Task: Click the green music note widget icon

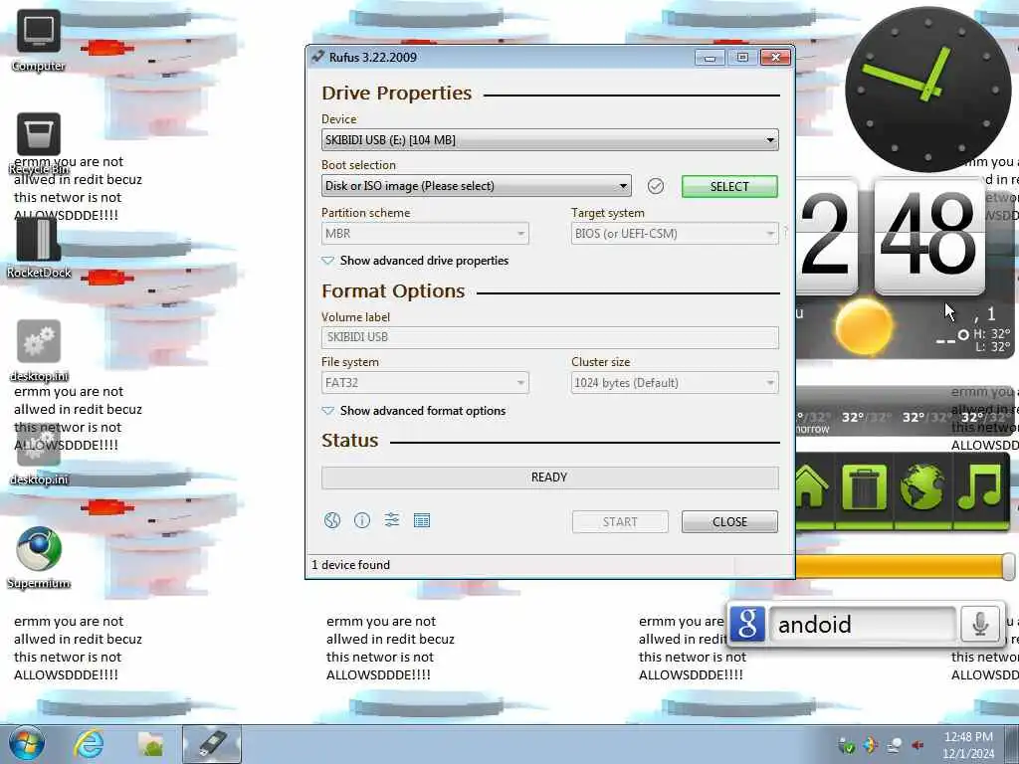Action: (x=980, y=487)
